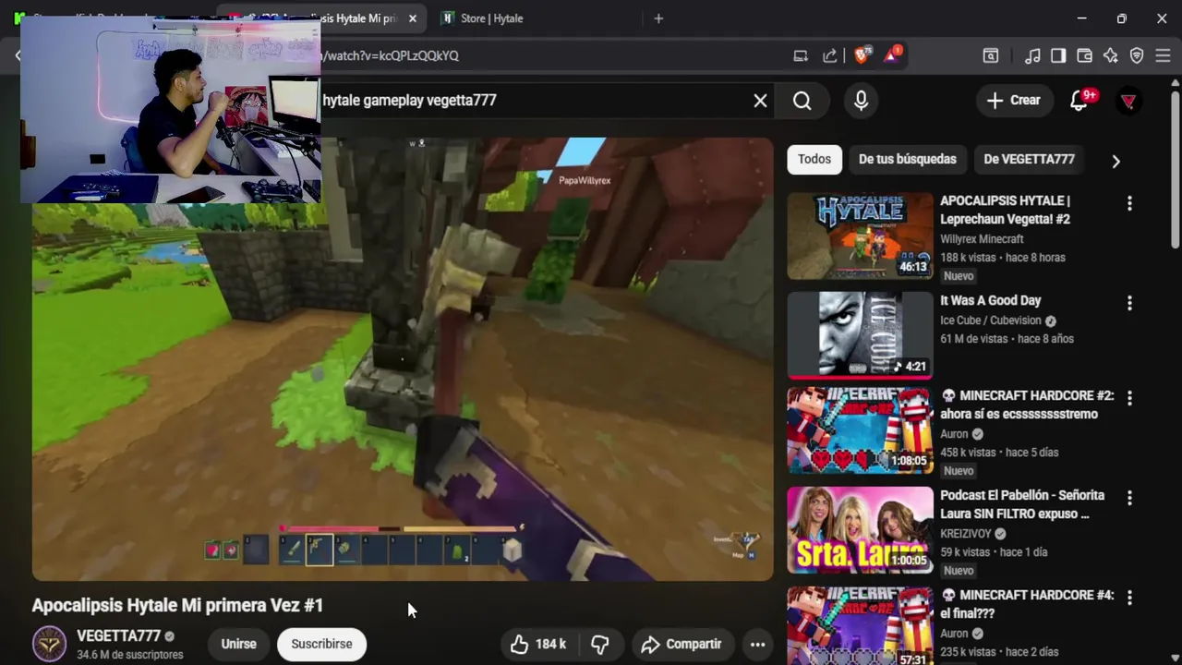Screen dimensions: 1182x665
Task: Open options for MINECRAFT HARDCORE #2 video
Action: 1129,398
